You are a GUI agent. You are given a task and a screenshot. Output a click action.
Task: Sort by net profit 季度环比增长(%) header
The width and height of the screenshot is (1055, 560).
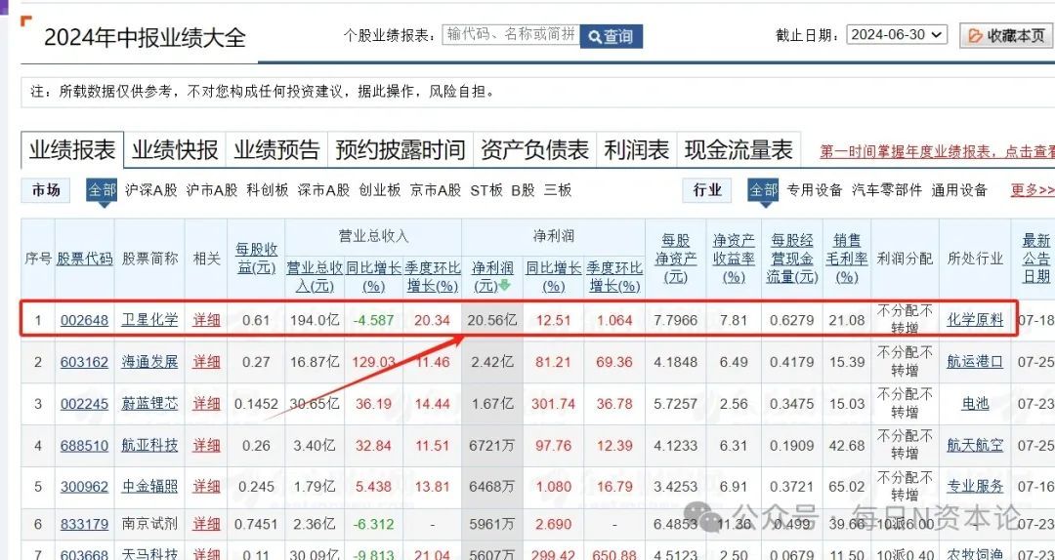pyautogui.click(x=614, y=277)
